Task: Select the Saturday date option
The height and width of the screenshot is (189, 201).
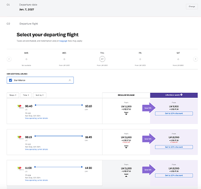Action: pyautogui.click(x=178, y=59)
